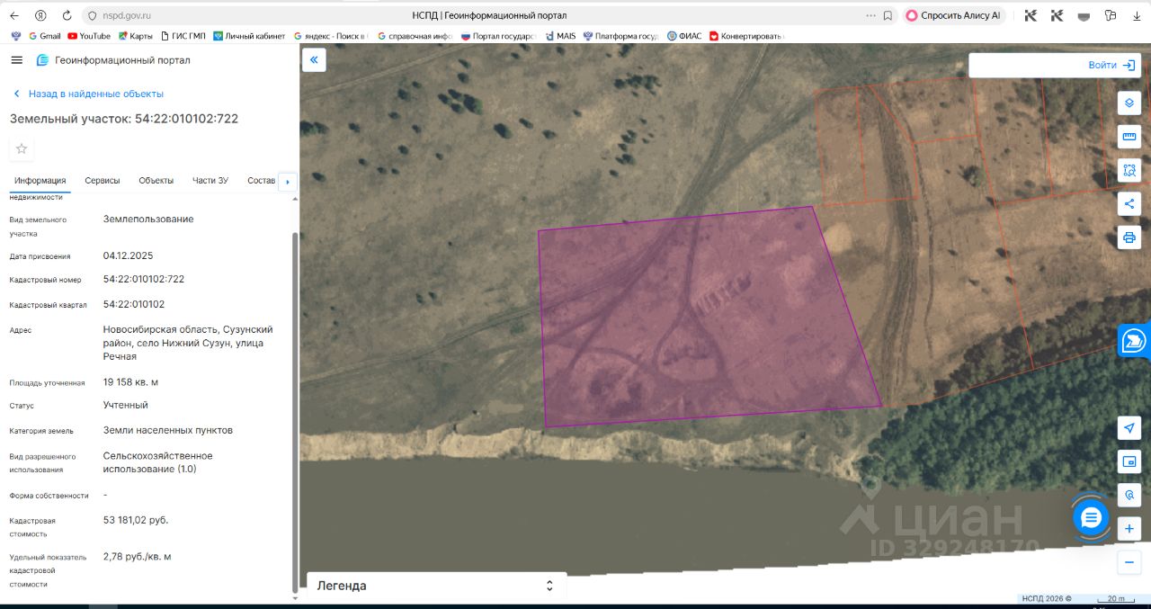Screen dimensions: 1151x609
Task: Zoom in on the map
Action: pos(1129,529)
